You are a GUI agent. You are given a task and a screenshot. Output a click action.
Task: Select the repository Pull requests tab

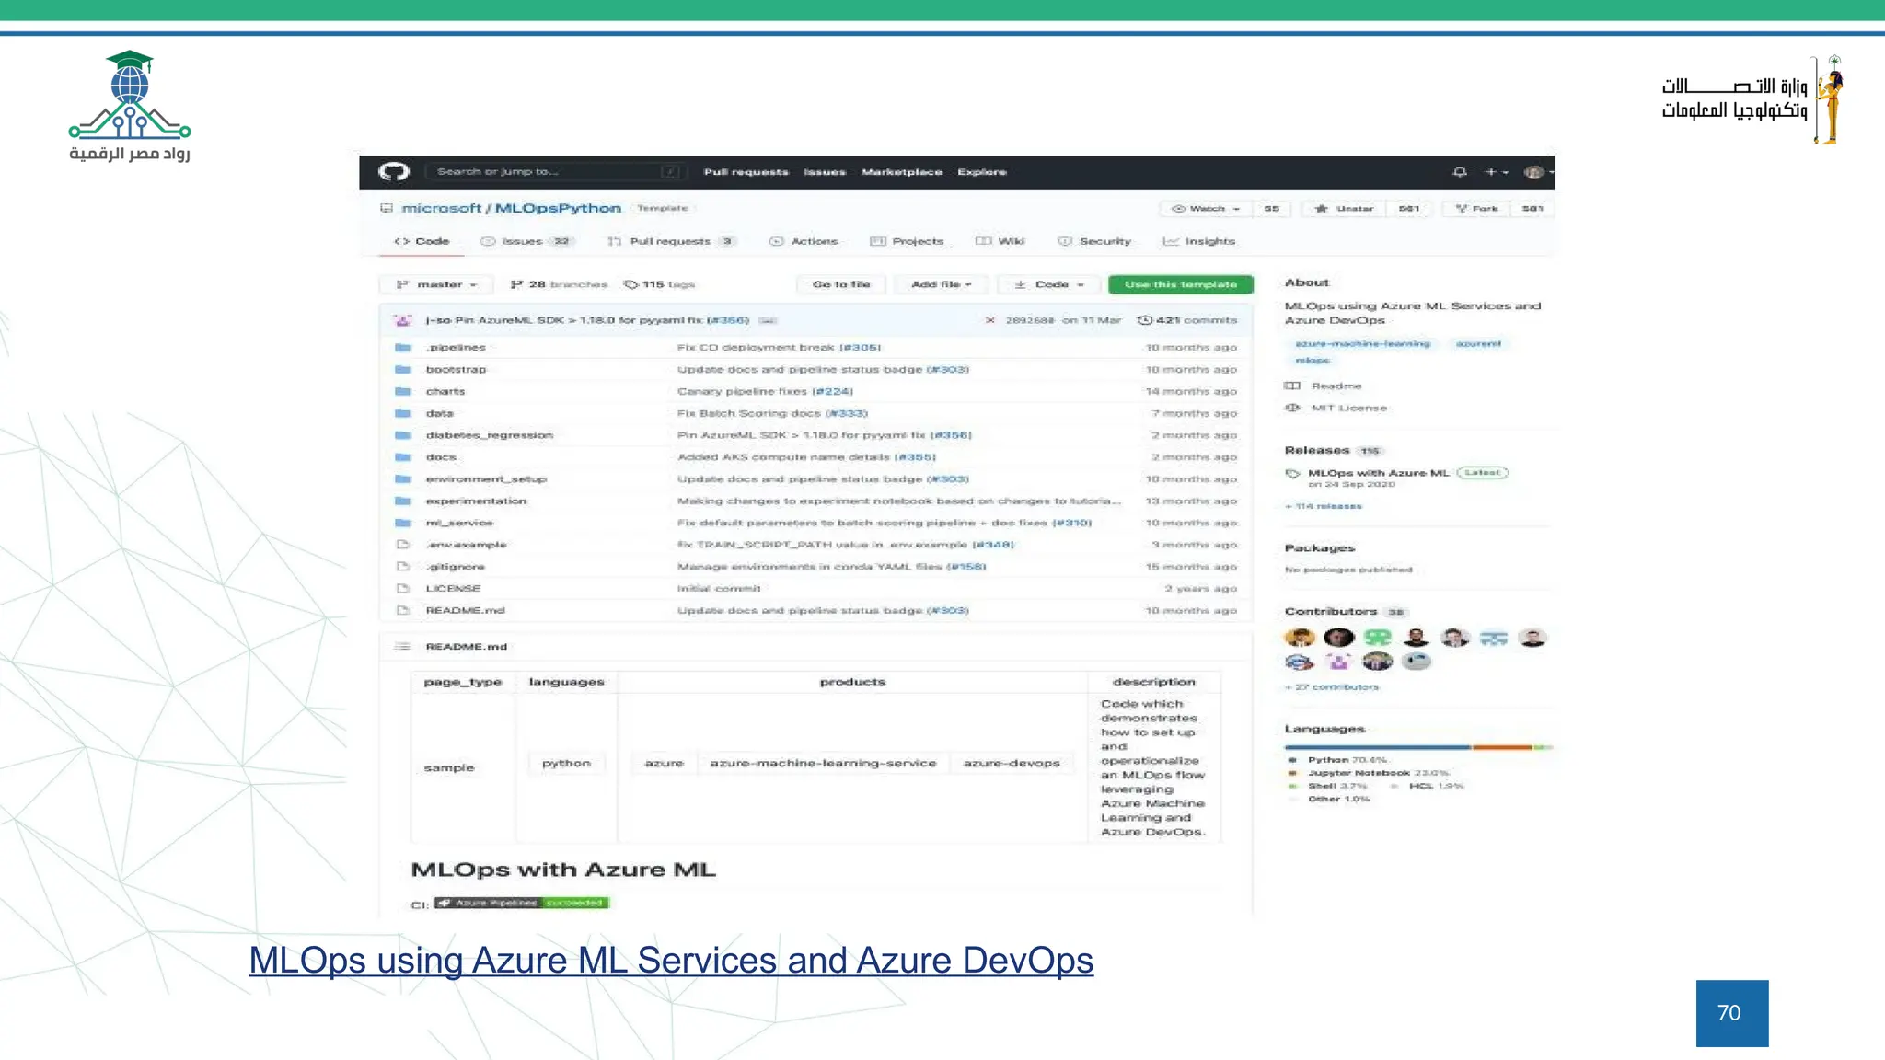pyautogui.click(x=672, y=241)
